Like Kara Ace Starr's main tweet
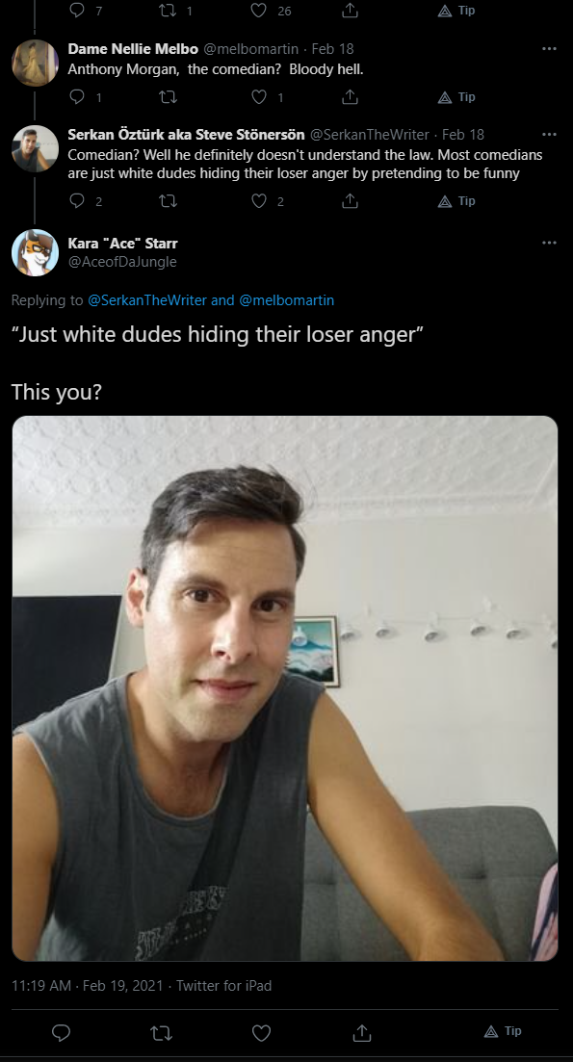The height and width of the screenshot is (1062, 573). (261, 1032)
